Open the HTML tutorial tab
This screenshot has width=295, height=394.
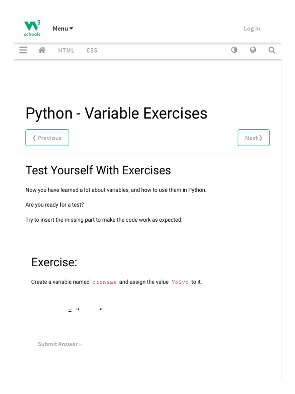click(66, 50)
